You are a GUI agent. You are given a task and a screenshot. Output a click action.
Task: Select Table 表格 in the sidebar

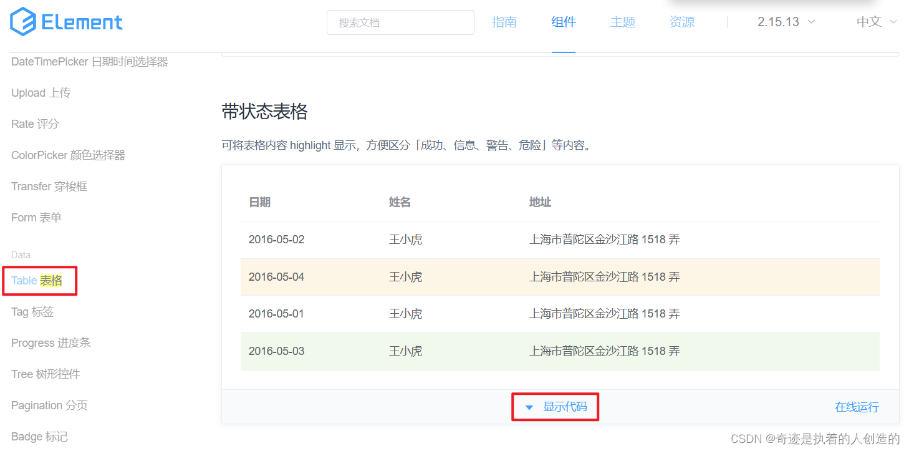click(x=37, y=281)
